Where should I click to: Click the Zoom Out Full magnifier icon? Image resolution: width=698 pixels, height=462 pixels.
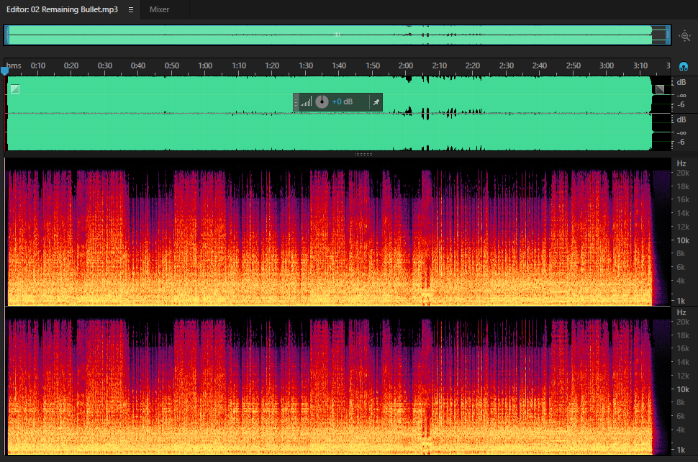click(x=684, y=35)
